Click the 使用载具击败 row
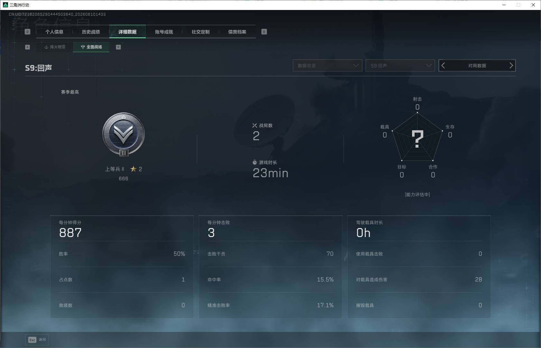The image size is (541, 348). [x=419, y=254]
